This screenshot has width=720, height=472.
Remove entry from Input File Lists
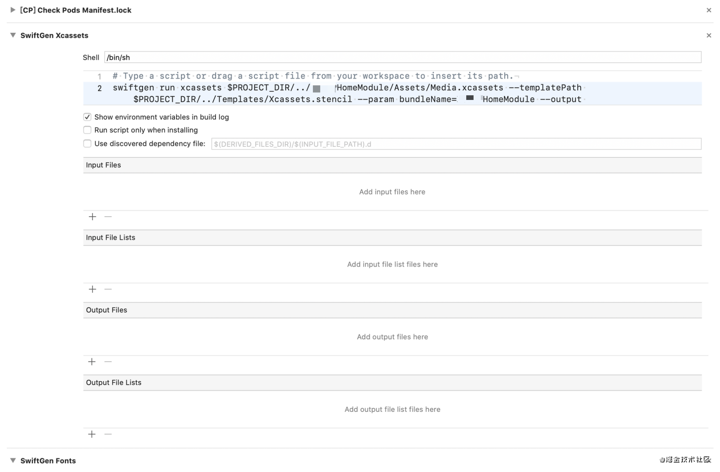pyautogui.click(x=108, y=289)
